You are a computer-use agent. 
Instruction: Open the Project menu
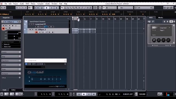click(15, 4)
